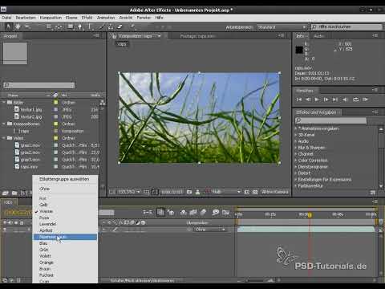Click flowchart icon in Project panel

[x=103, y=103]
